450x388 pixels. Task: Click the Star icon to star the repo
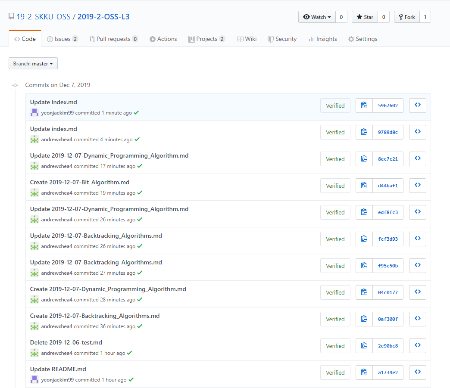[x=359, y=17]
